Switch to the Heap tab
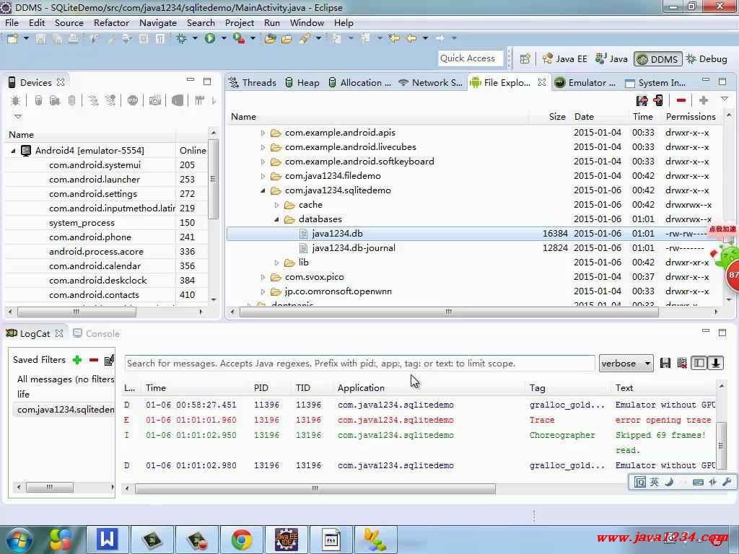The width and height of the screenshot is (739, 554). pos(302,82)
